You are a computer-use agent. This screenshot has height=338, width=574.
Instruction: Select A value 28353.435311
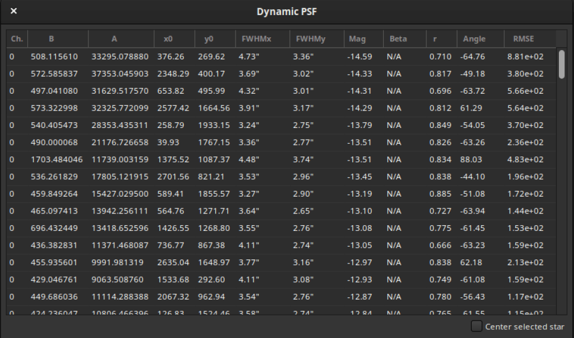click(120, 125)
